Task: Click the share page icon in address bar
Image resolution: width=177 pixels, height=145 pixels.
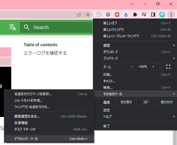Action: pyautogui.click(x=79, y=15)
